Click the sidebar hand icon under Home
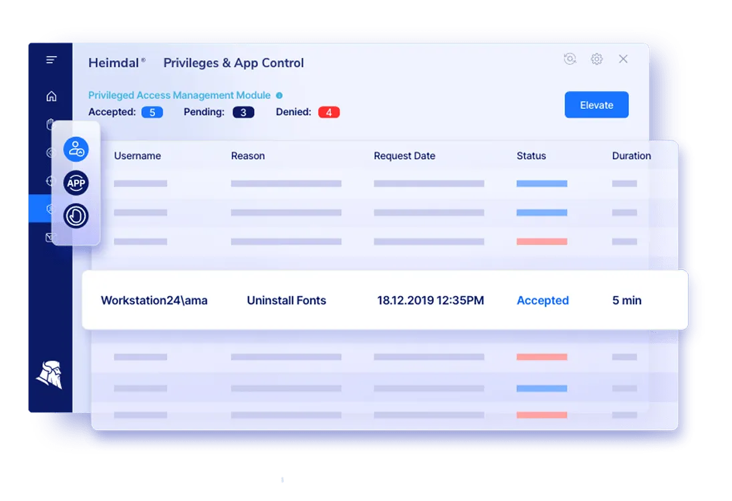732x501 pixels. click(50, 124)
